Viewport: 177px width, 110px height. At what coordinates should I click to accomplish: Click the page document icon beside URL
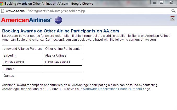[x=3, y=11]
